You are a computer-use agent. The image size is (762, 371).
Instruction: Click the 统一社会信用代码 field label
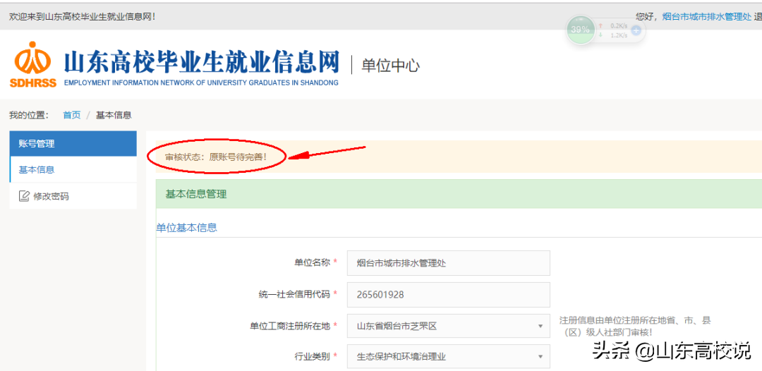tap(294, 294)
